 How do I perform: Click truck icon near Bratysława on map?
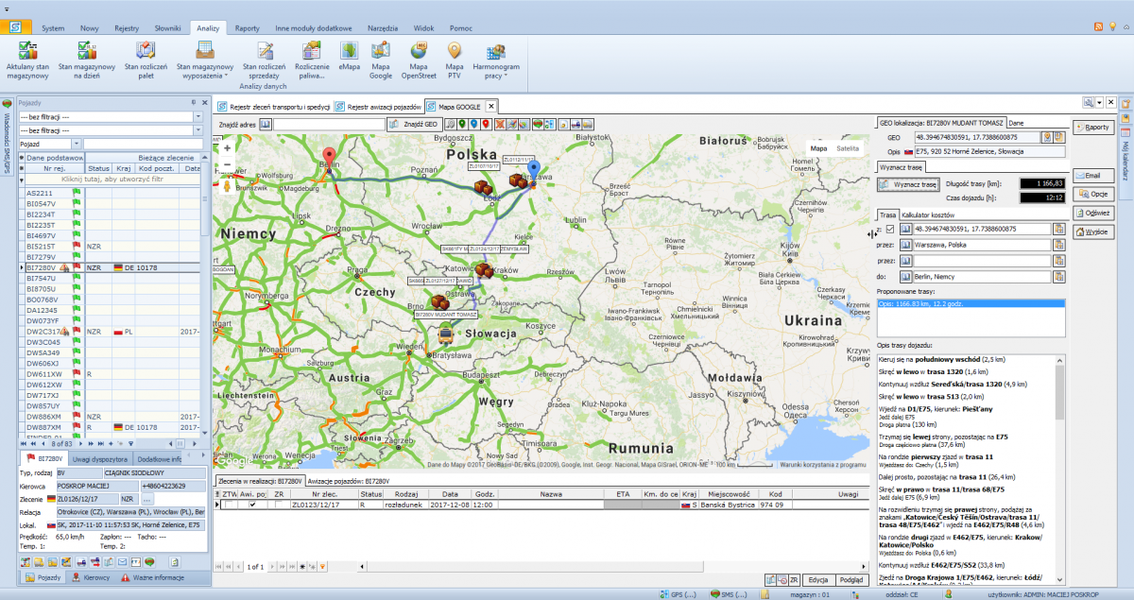(444, 334)
